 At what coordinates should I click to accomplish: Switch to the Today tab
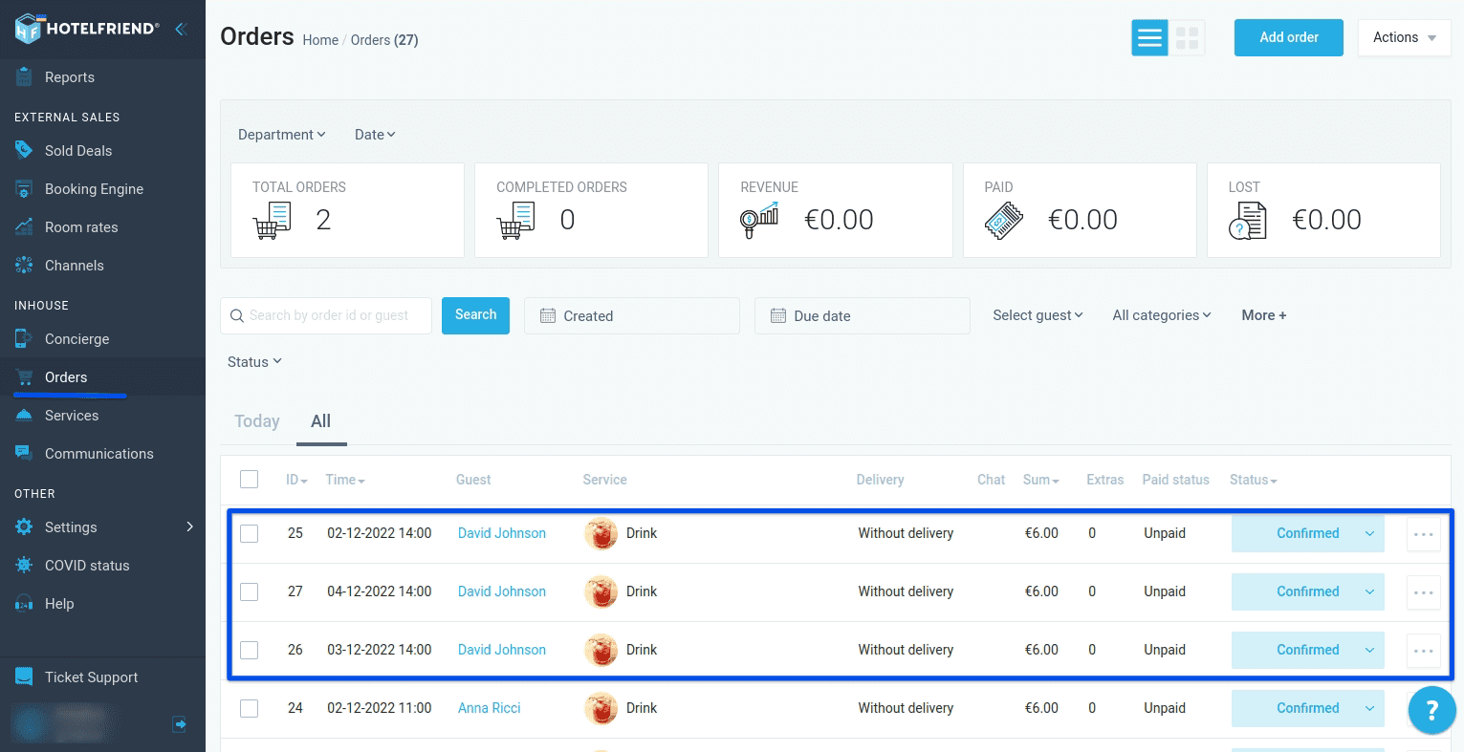pyautogui.click(x=256, y=420)
